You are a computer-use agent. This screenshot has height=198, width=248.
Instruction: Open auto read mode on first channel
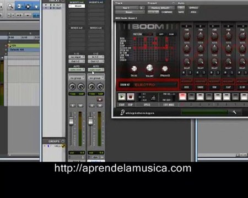pos(77,70)
